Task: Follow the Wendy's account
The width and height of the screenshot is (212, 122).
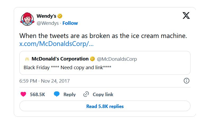Action: [x=70, y=23]
